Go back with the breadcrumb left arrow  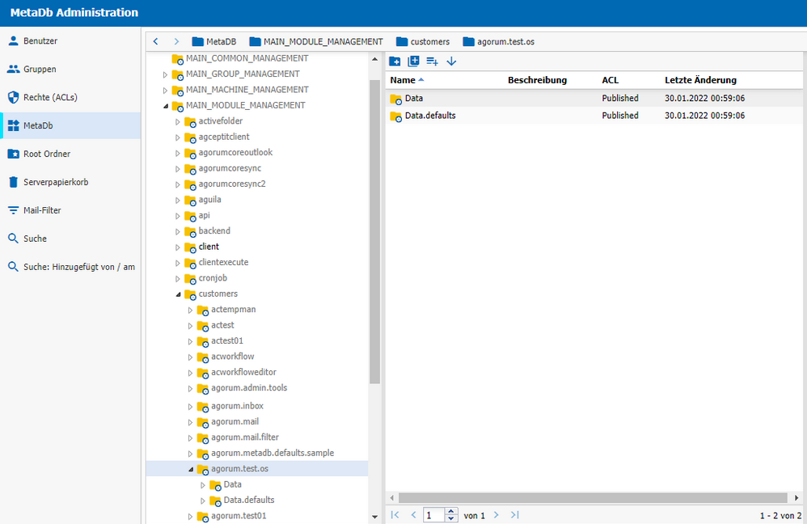[x=156, y=41]
